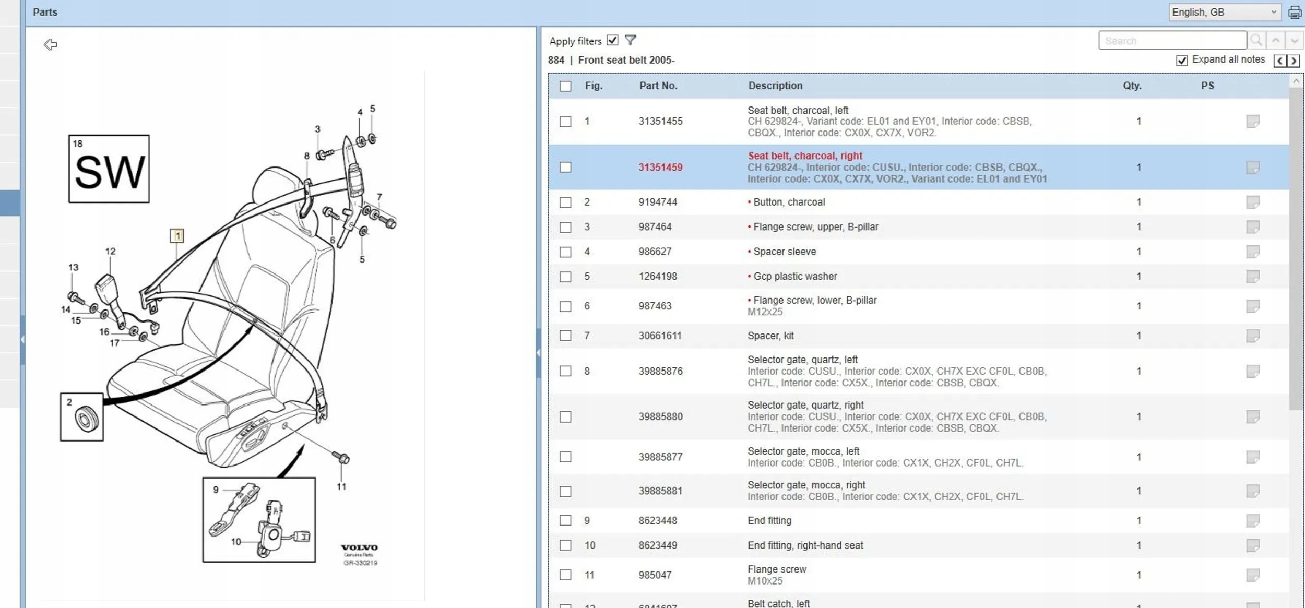Open the English, GB language dropdown
Viewport: 1305px width, 608px height.
click(1224, 13)
